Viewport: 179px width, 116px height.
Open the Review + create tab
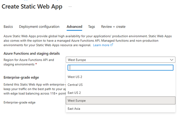(x=113, y=27)
